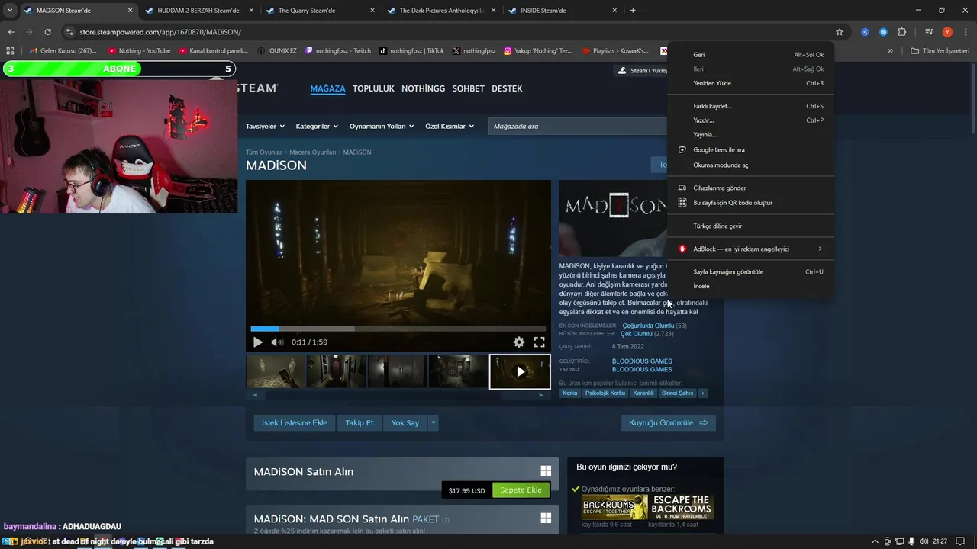Open the tab search chevron at top left
This screenshot has height=549, width=977.
click(10, 11)
